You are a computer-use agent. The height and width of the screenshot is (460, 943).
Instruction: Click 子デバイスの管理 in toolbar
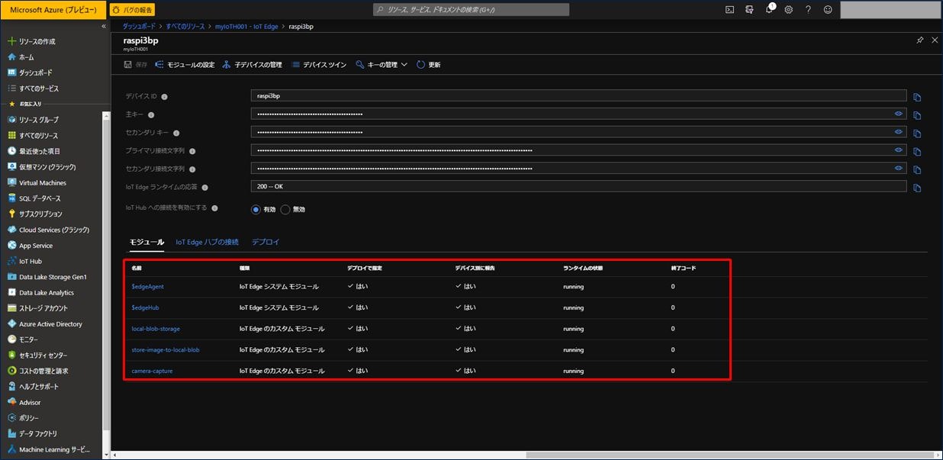(x=252, y=65)
